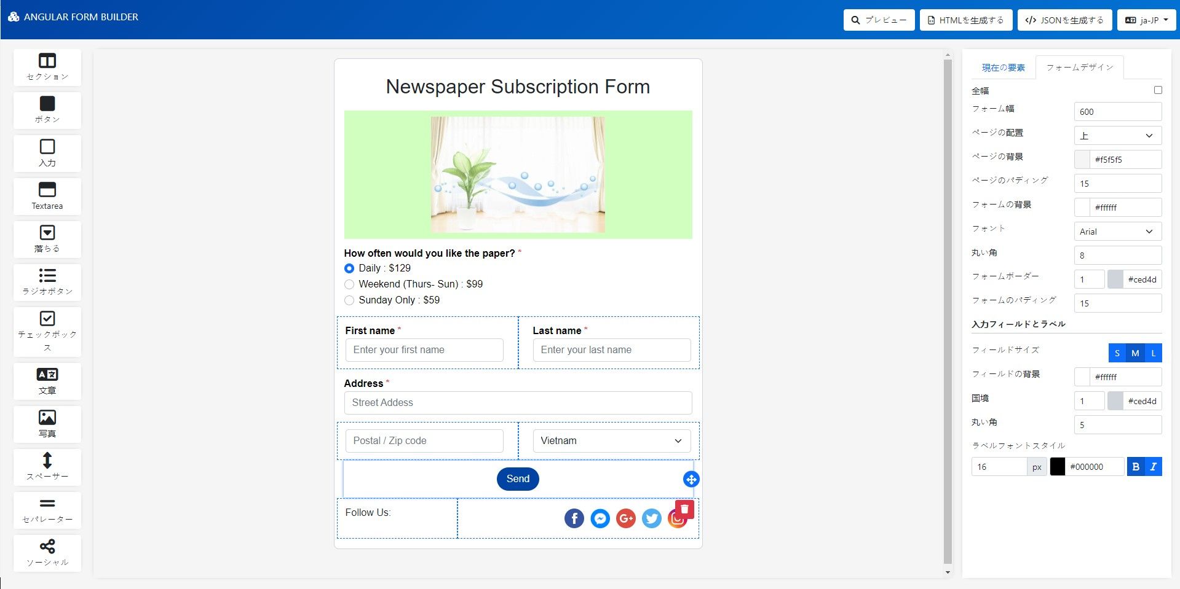Click the Street Address input field
Image resolution: width=1180 pixels, height=589 pixels.
pyautogui.click(x=518, y=403)
